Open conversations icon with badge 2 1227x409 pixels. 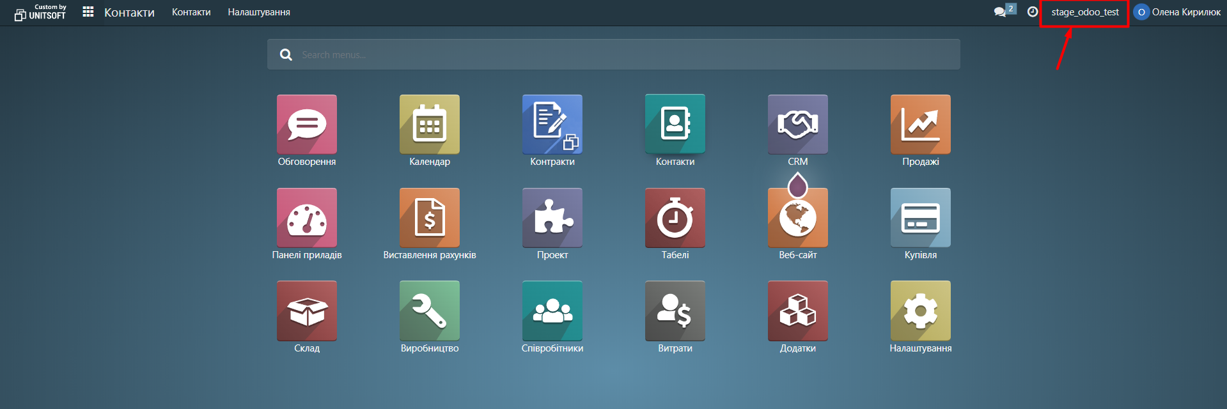coord(1001,12)
